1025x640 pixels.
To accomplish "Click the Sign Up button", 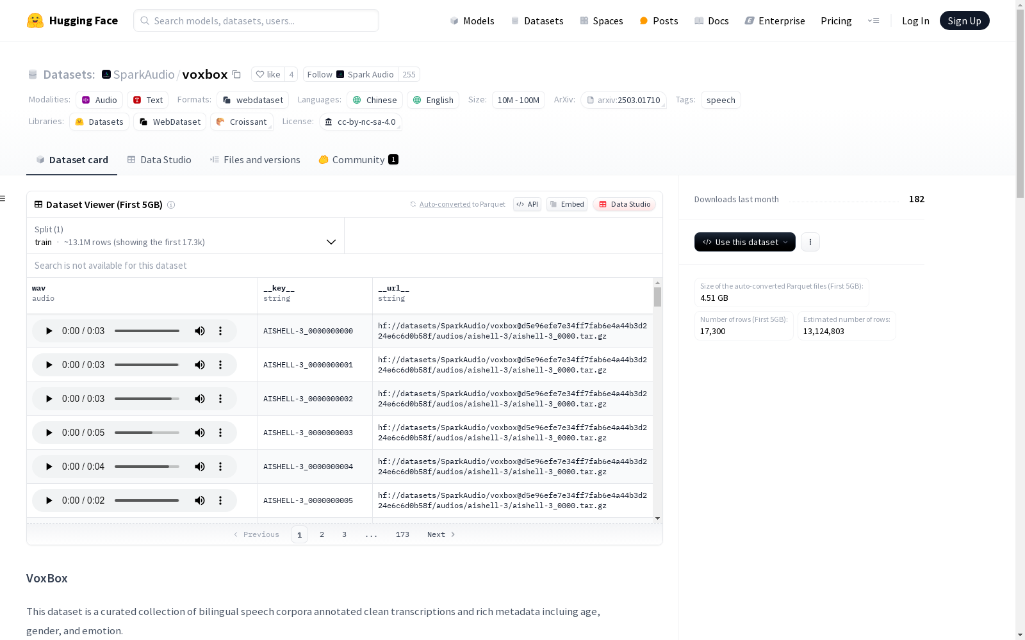I will point(964,20).
